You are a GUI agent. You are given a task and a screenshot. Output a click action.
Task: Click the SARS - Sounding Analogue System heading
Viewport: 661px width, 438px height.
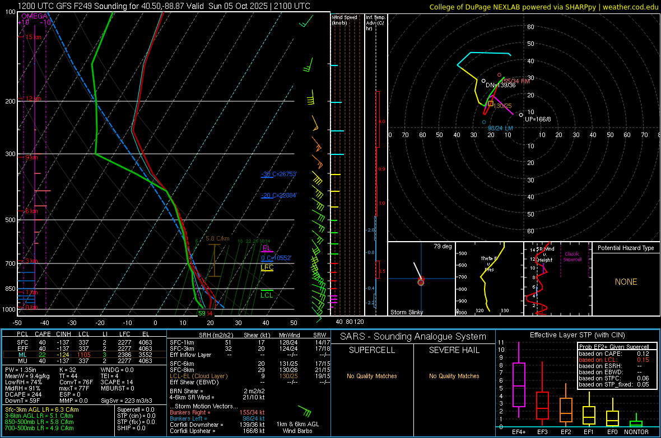pos(413,337)
